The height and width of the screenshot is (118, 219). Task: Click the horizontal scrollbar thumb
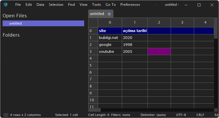(94, 110)
